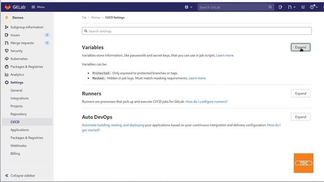This screenshot has height=182, width=324.
Task: Select CI/CD settings sub-item
Action: (15, 122)
